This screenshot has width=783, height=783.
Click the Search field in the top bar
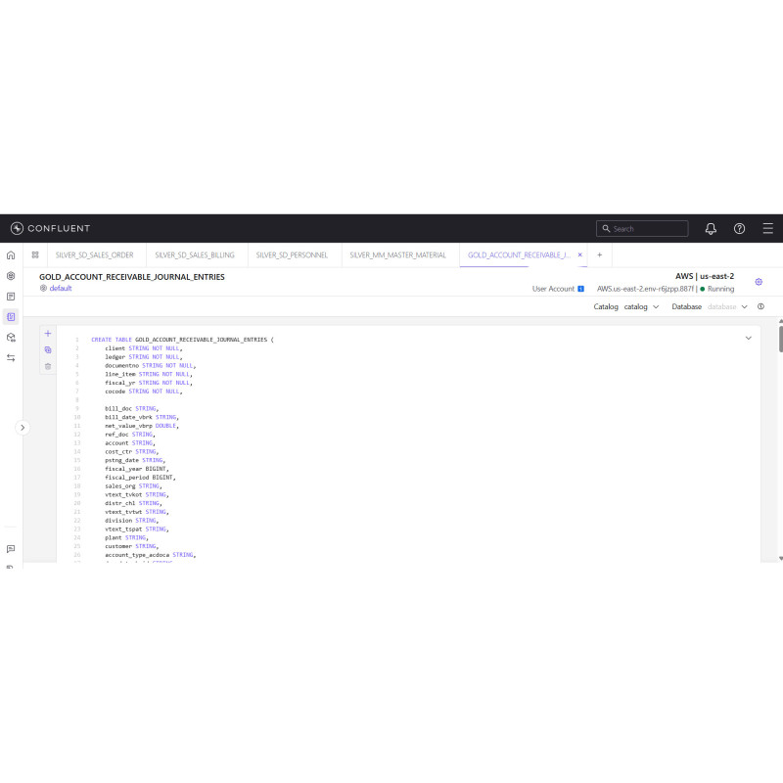point(642,228)
